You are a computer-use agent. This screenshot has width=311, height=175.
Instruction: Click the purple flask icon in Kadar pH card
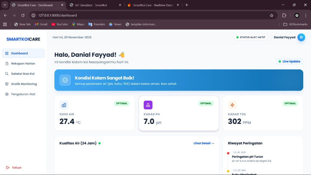coord(148,105)
